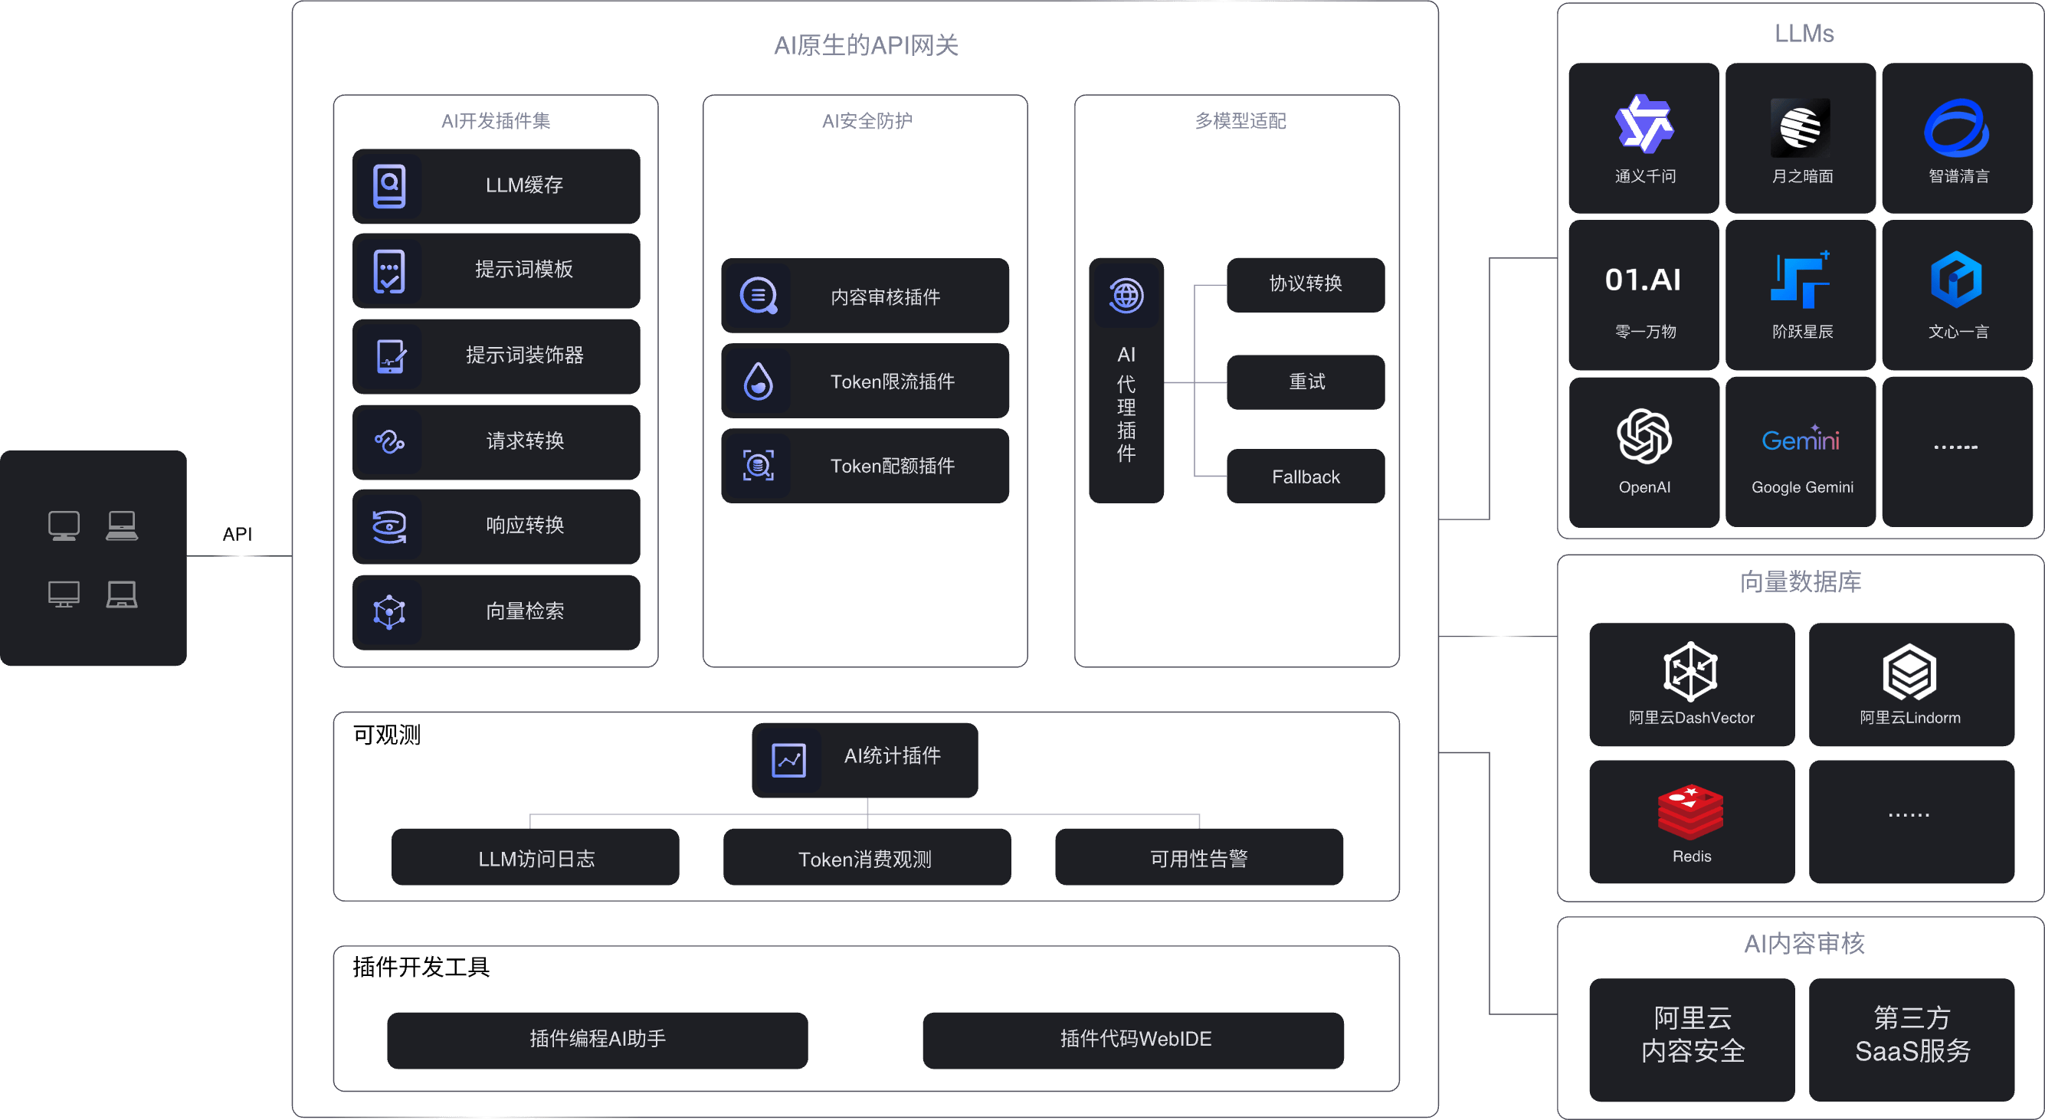Select the 阿里云内容安全 card
Image resolution: width=2045 pixels, height=1120 pixels.
point(1692,1040)
